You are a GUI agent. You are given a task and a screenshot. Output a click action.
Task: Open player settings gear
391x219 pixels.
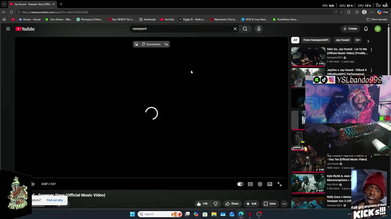click(x=260, y=184)
